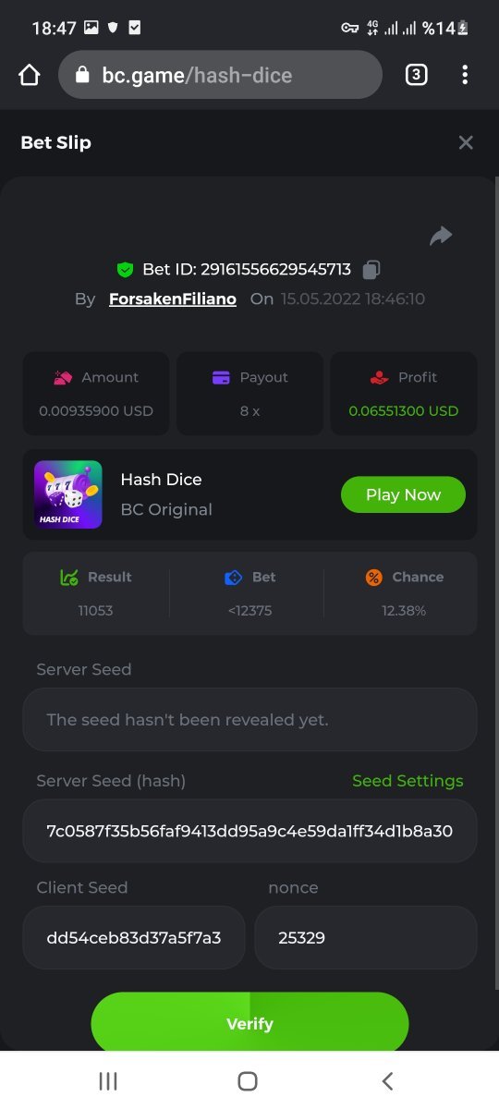The width and height of the screenshot is (499, 1109).
Task: Tap the green verified shield icon
Action: [125, 270]
